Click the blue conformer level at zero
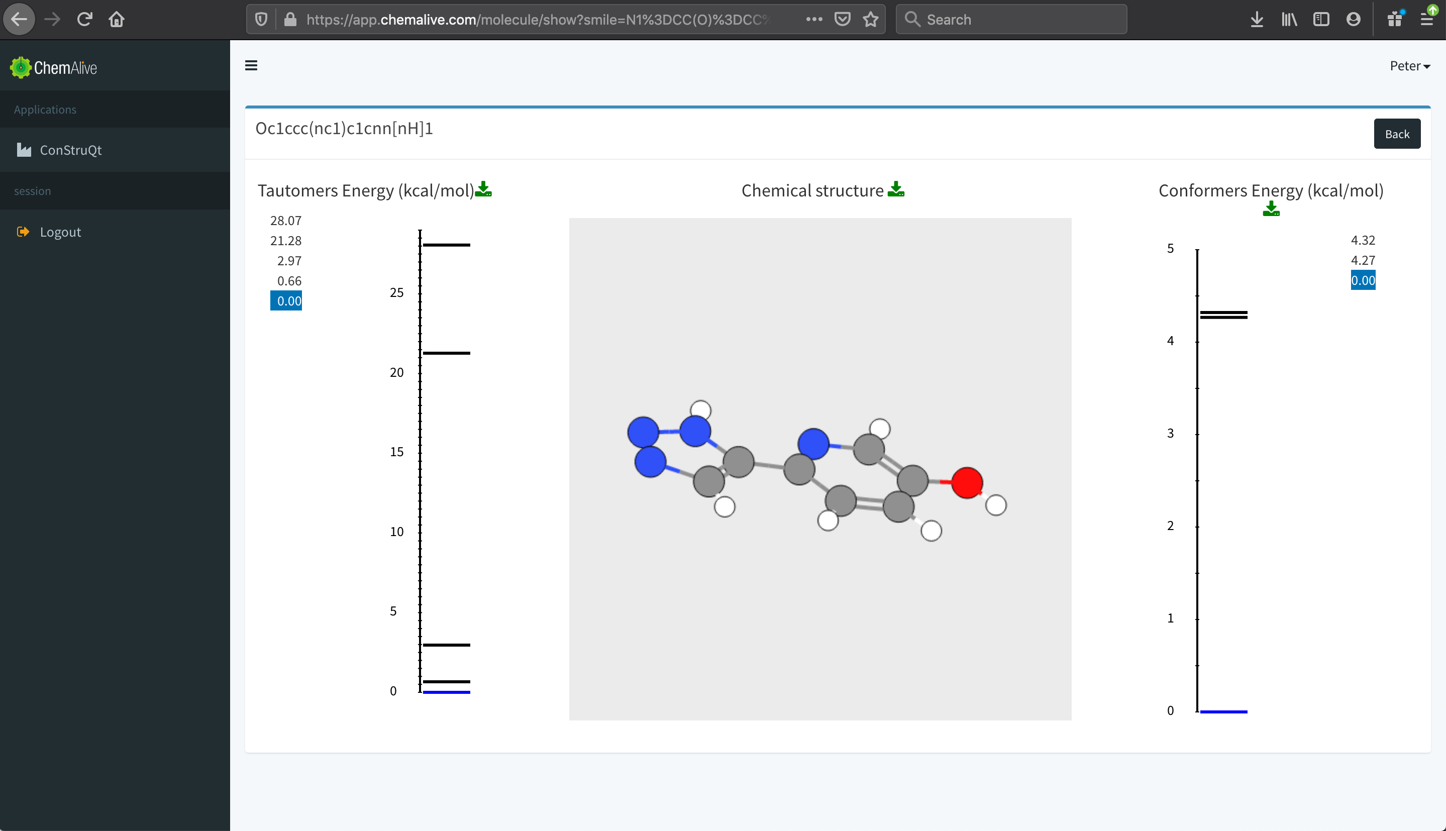The height and width of the screenshot is (831, 1446). [x=1223, y=712]
